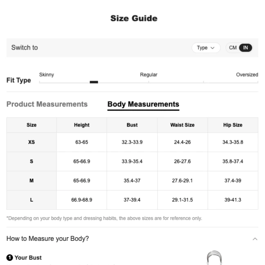This screenshot has height=265, width=265.
Task: Select the XS size row header
Action: point(31,142)
